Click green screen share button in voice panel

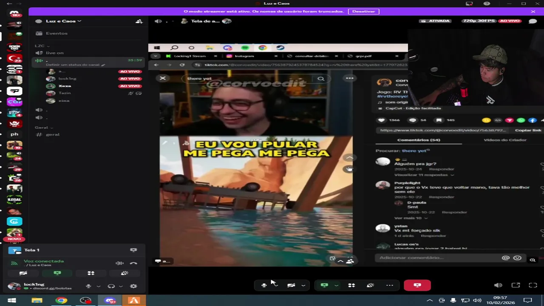coord(57,273)
